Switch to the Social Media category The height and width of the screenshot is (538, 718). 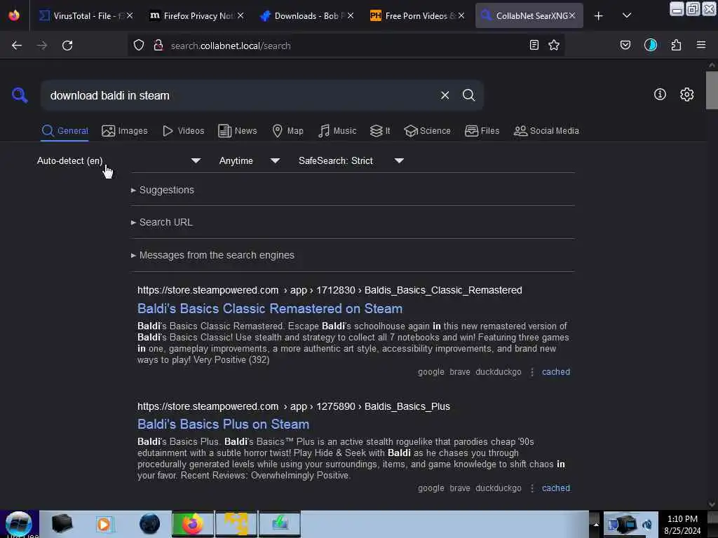tap(546, 131)
